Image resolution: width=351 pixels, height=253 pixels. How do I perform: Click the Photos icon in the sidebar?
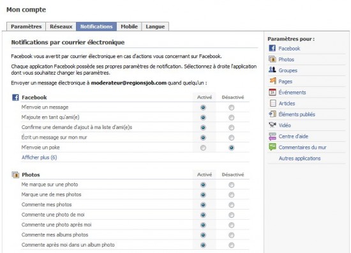[273, 59]
